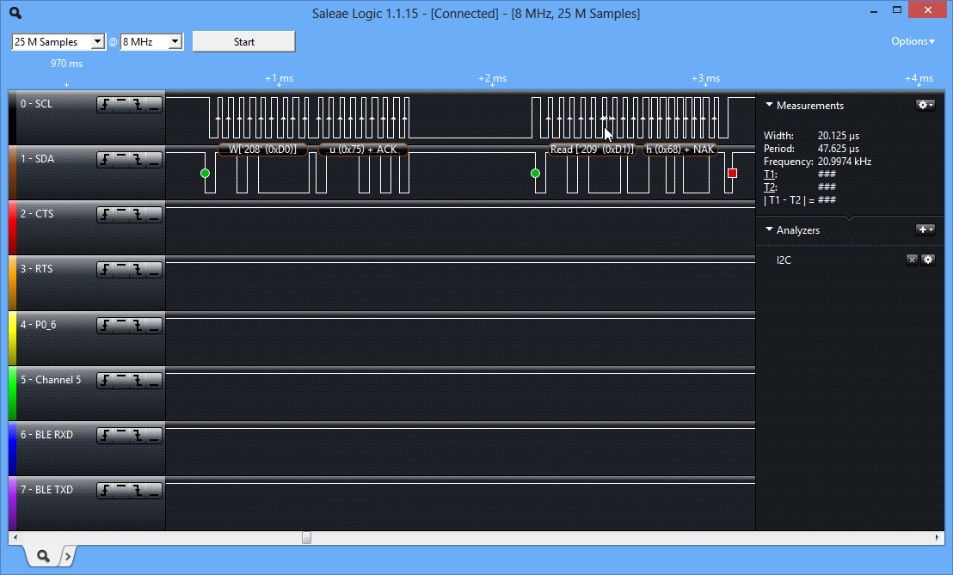The height and width of the screenshot is (575, 953).
Task: Set rising edge trigger on BLE TXD
Action: click(105, 491)
